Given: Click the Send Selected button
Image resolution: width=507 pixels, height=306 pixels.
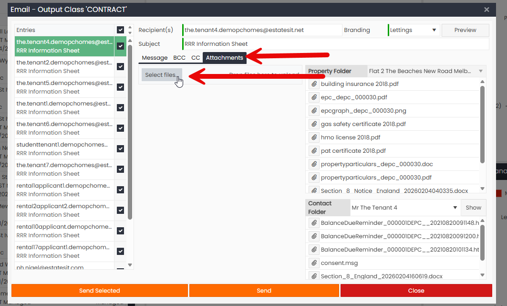Looking at the screenshot, I should [x=100, y=291].
